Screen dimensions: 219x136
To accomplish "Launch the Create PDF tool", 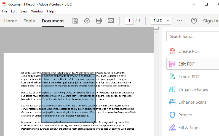I will [x=188, y=51].
